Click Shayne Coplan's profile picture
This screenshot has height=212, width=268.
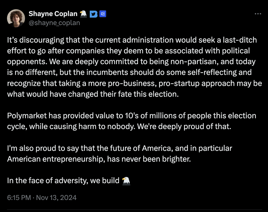click(16, 18)
